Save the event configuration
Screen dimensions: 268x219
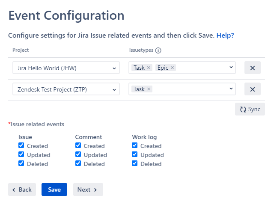pyautogui.click(x=54, y=189)
